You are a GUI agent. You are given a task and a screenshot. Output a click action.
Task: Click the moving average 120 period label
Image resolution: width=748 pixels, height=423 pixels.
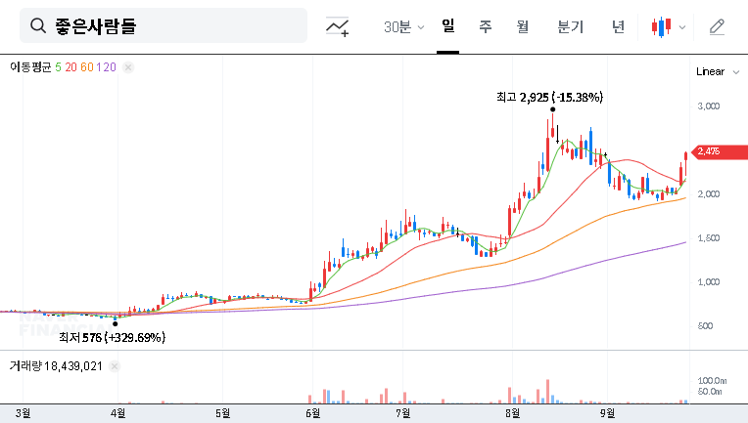107,67
